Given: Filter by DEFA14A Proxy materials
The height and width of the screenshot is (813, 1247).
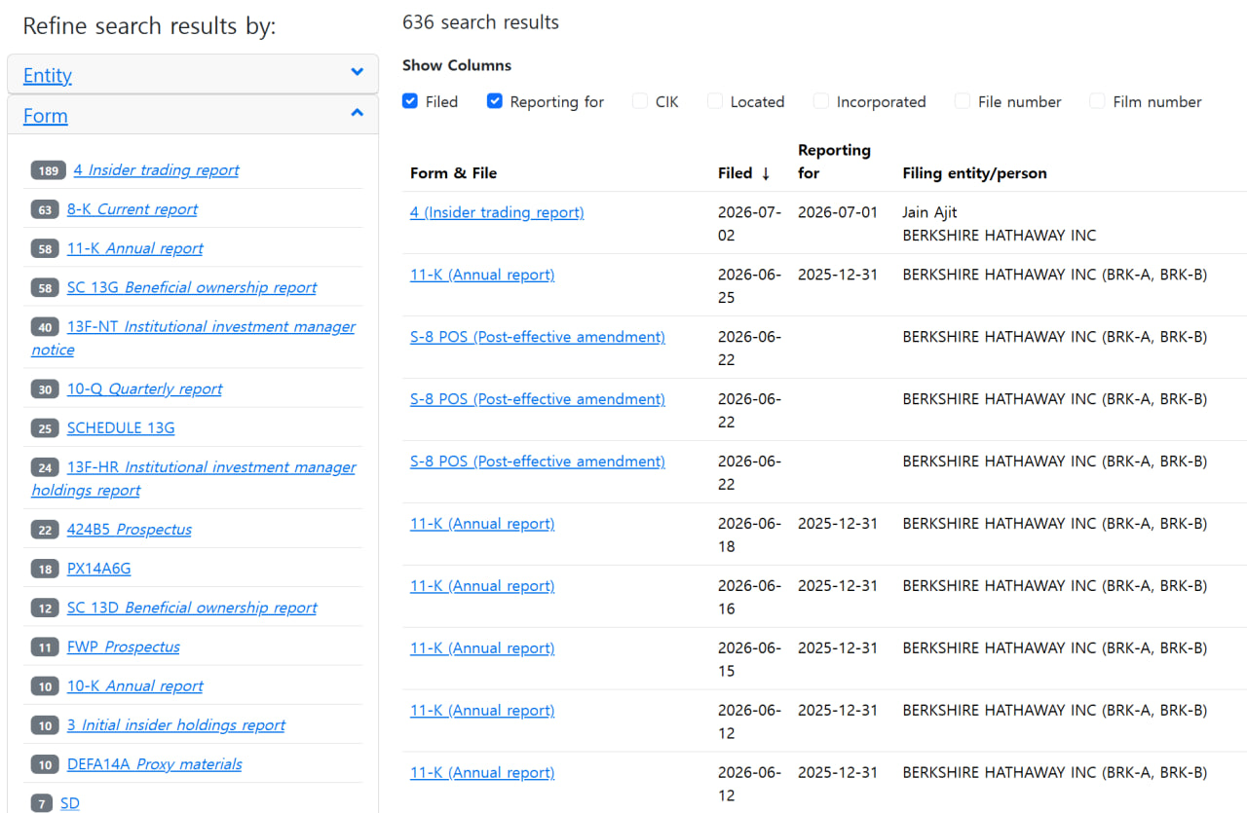Looking at the screenshot, I should [x=155, y=764].
